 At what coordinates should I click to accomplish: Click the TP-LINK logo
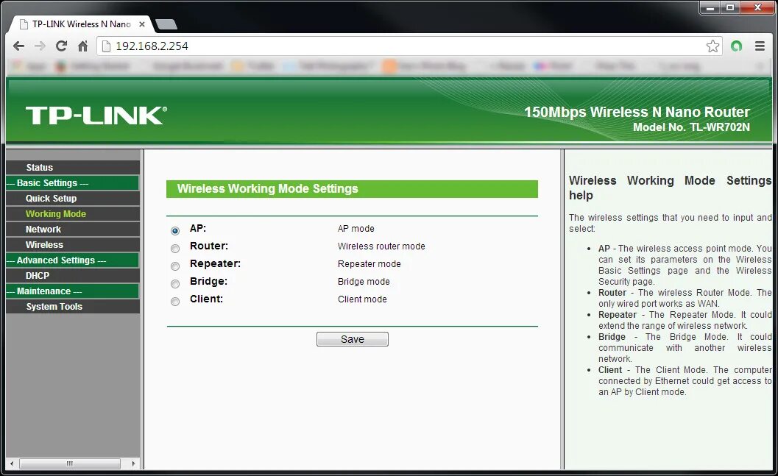click(x=96, y=115)
